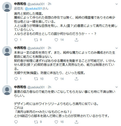
Task: Reply to the first tweet about 満月と契約した精霊
Action: point(16,40)
